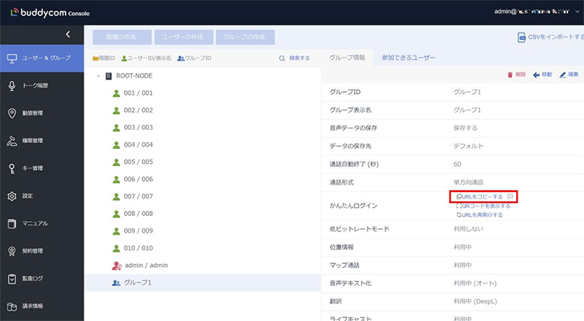Click the CSV import file icon
The image size is (584, 321).
521,37
